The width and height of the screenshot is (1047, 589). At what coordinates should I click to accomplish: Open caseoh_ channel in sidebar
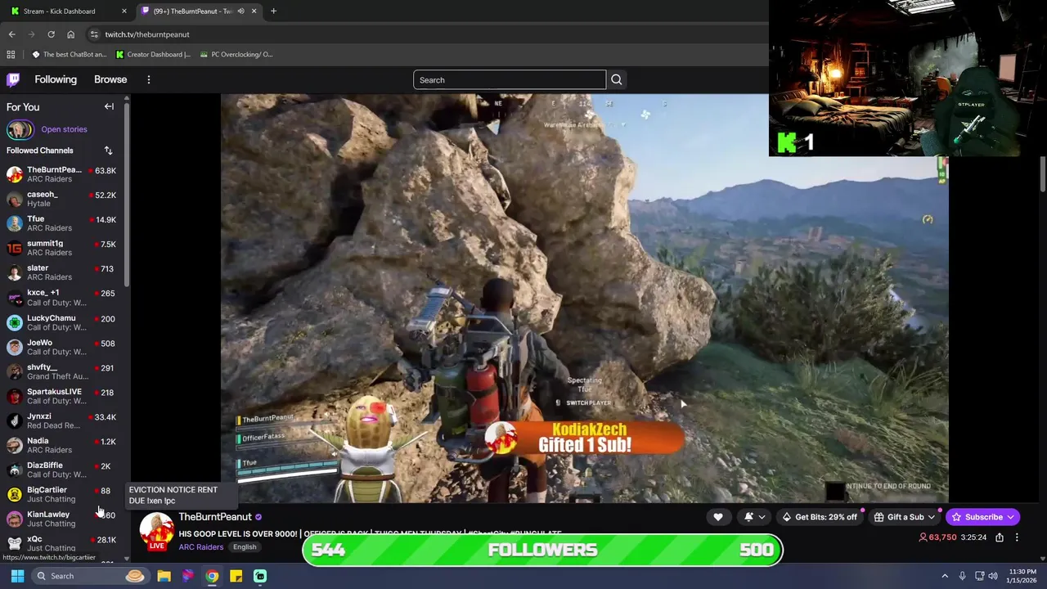tap(62, 199)
